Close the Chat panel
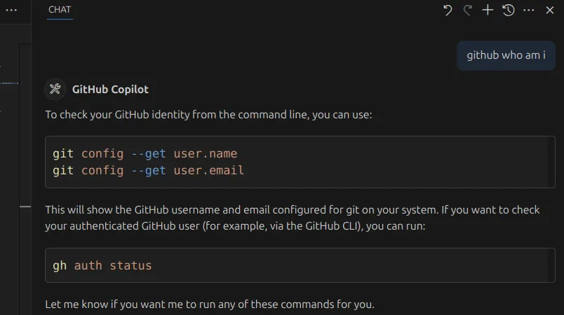564x315 pixels. 549,10
